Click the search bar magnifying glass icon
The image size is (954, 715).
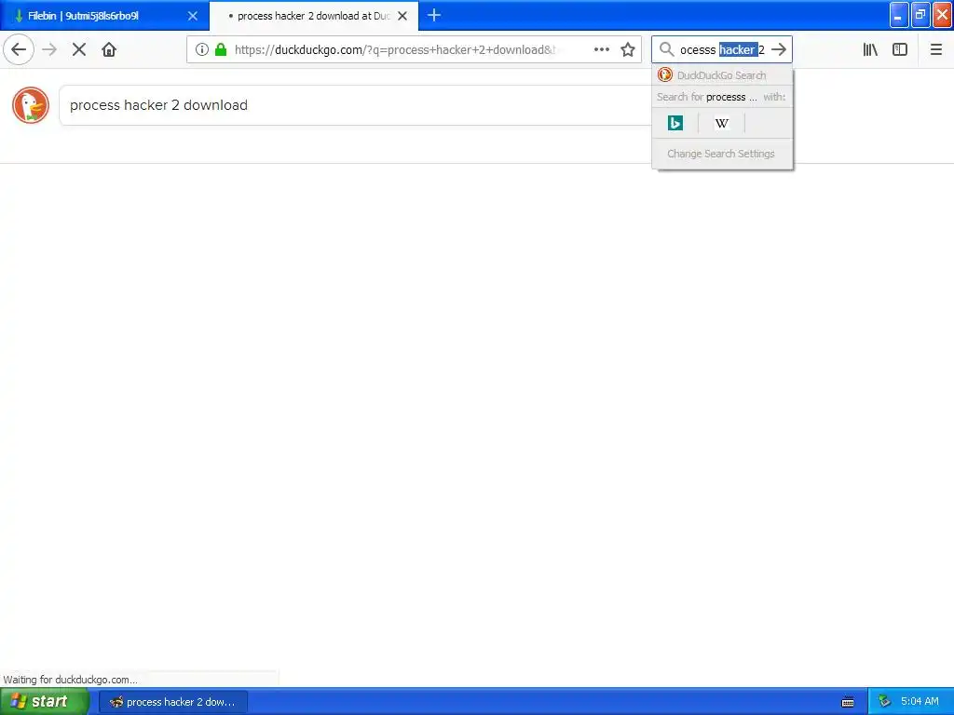coord(667,49)
